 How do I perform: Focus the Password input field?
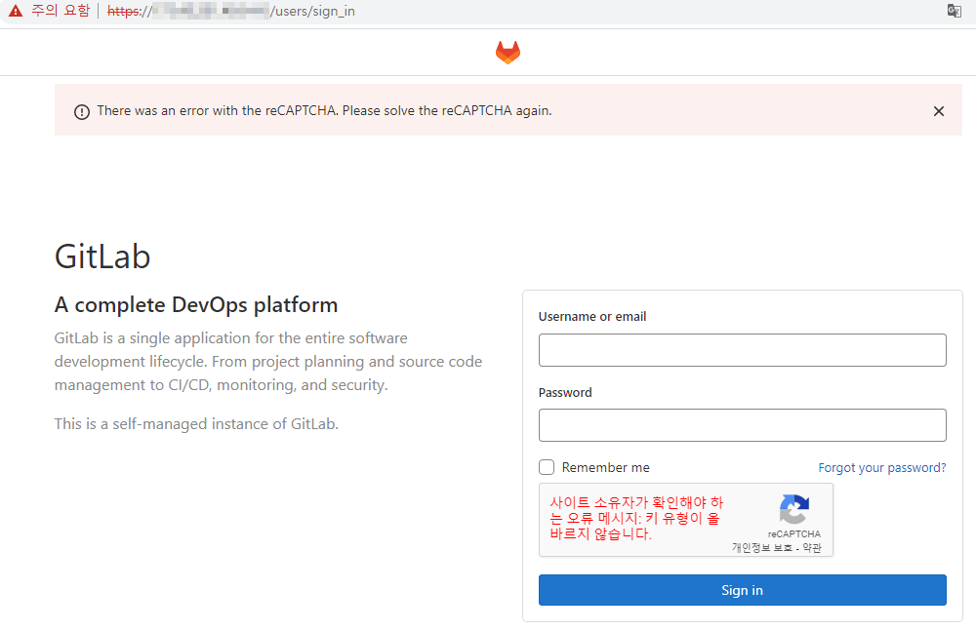coord(742,425)
